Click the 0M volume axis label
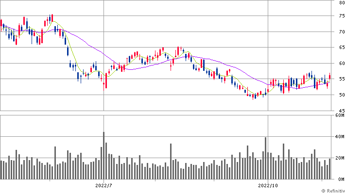 click(x=340, y=179)
